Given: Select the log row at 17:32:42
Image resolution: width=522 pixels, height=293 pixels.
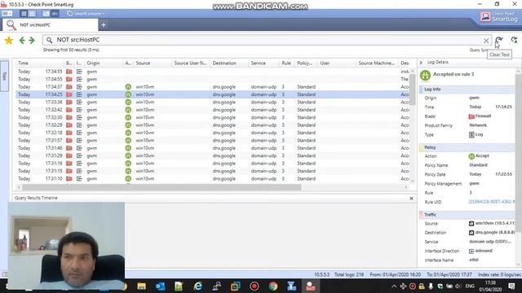Looking at the screenshot, I should coord(213,110).
